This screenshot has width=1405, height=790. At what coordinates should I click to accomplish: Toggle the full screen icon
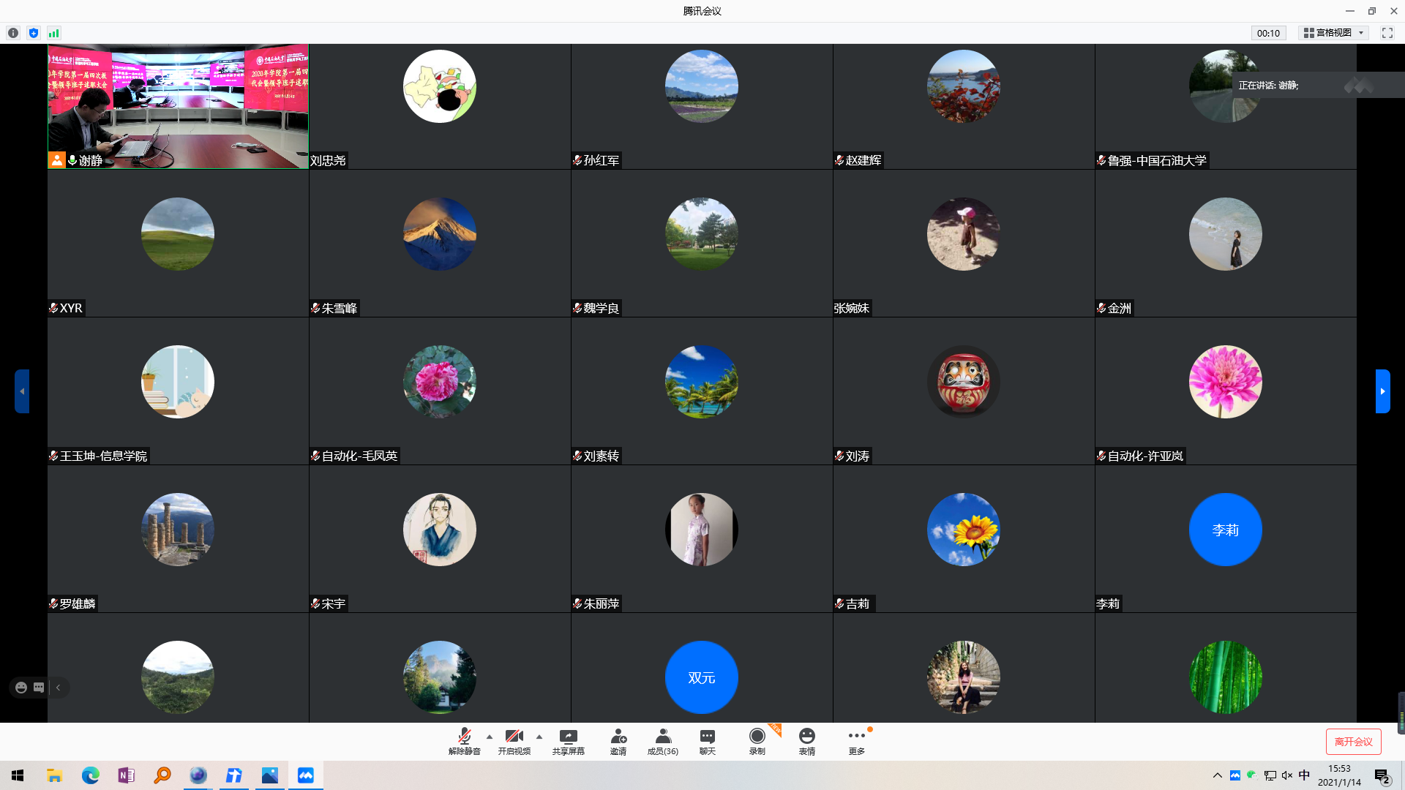point(1387,33)
